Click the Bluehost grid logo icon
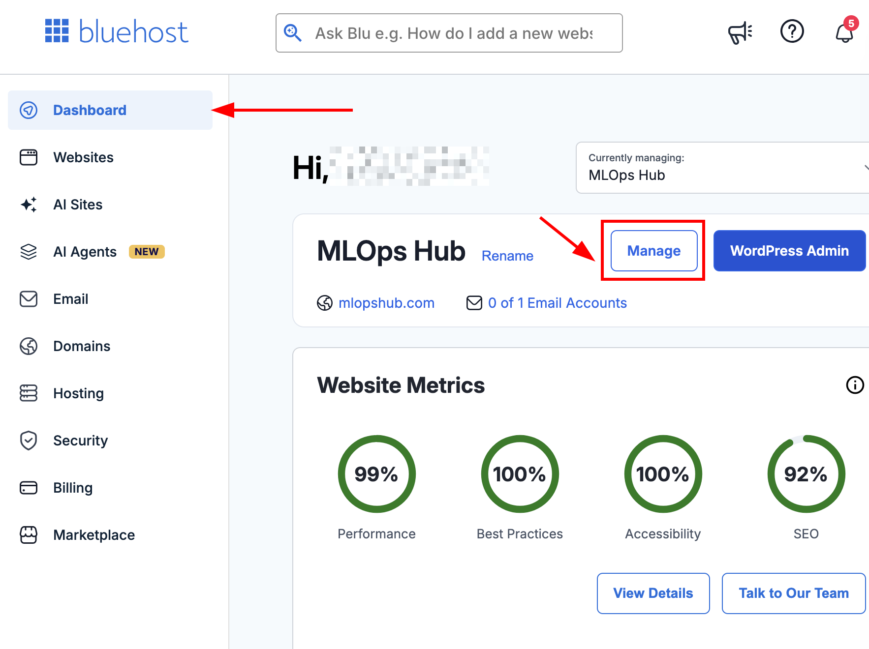The height and width of the screenshot is (649, 869). pos(57,31)
